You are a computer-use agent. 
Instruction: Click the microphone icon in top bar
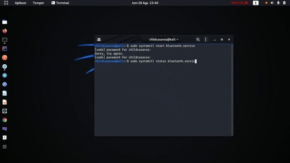(x=278, y=3)
